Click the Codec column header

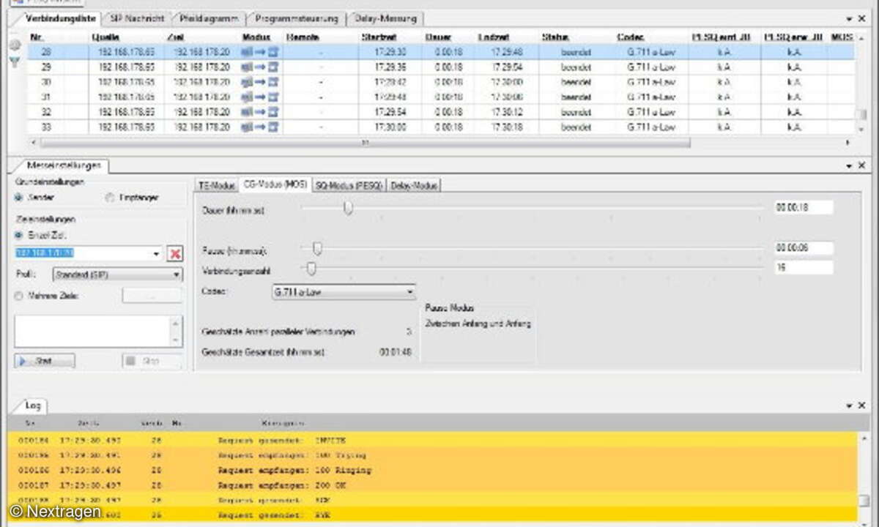pyautogui.click(x=631, y=37)
